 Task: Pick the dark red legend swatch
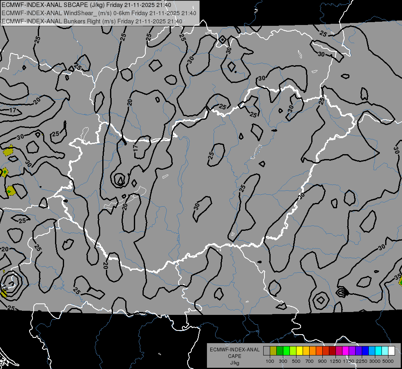tap(333, 351)
